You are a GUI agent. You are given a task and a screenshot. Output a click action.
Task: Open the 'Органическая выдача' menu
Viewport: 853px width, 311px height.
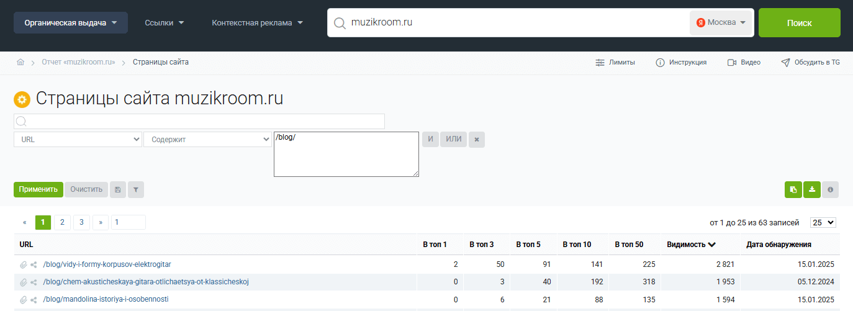coord(71,23)
